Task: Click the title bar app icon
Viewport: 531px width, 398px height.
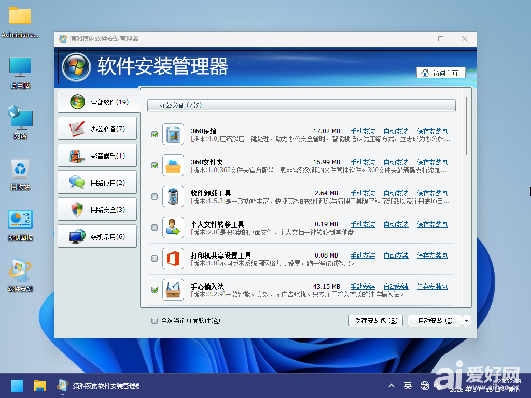Action: [x=63, y=39]
